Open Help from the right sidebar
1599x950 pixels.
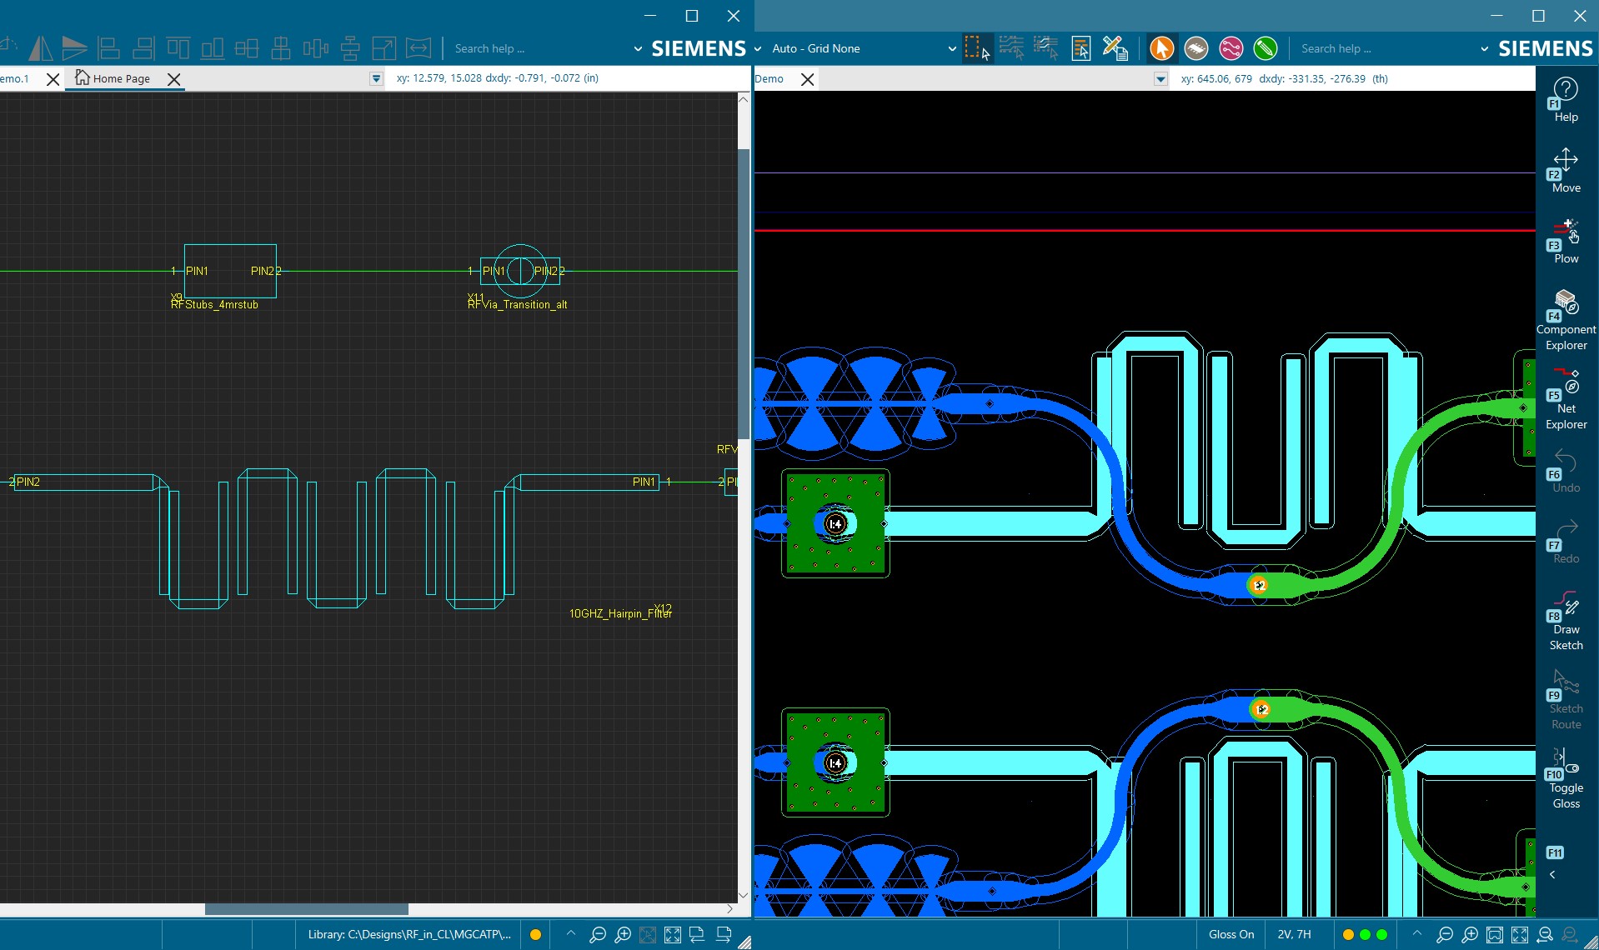[1565, 99]
